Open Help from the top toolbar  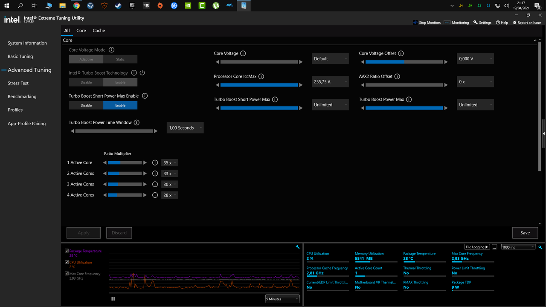point(502,23)
